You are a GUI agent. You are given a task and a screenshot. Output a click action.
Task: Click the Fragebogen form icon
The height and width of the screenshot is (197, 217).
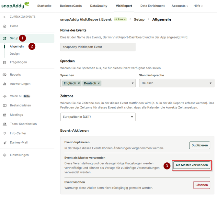pos(5,62)
